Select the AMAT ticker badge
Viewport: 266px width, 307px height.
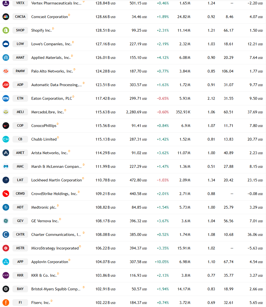20,58
